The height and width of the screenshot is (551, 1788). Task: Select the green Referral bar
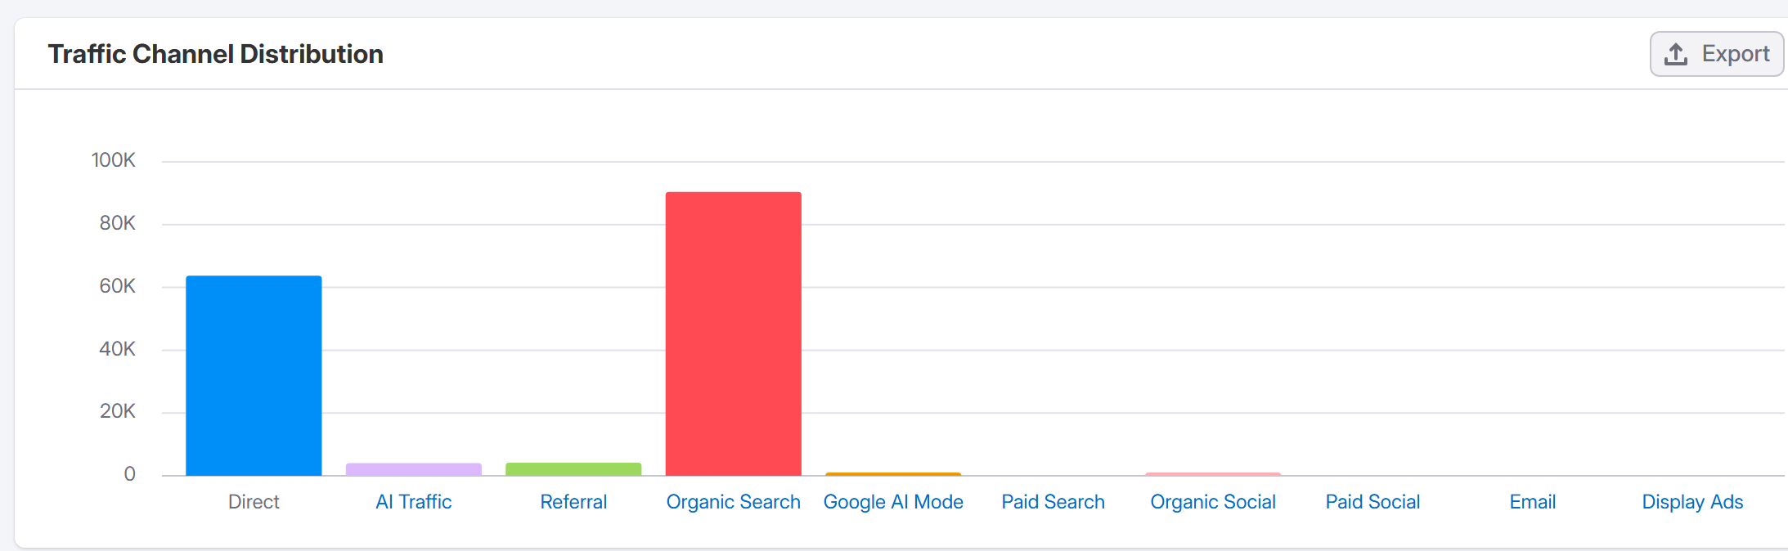coord(573,469)
